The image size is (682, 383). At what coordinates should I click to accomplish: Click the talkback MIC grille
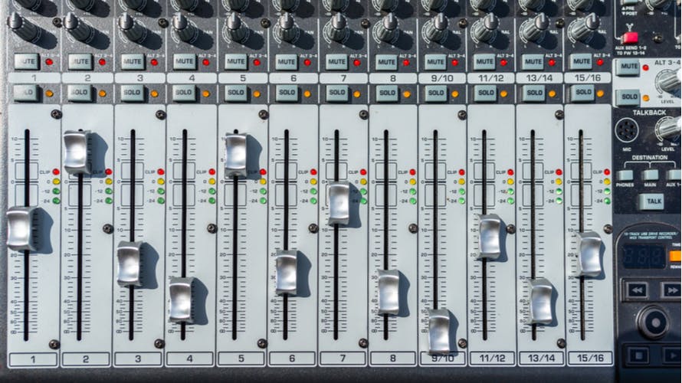pos(627,130)
